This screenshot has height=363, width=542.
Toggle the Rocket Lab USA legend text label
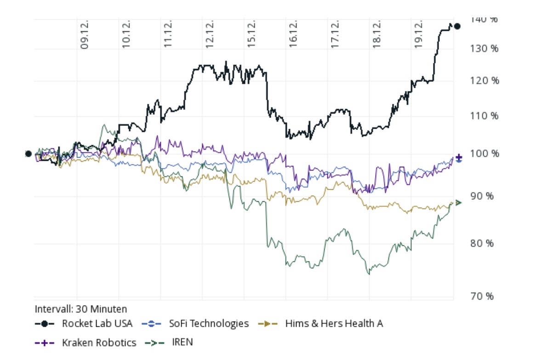pyautogui.click(x=97, y=323)
